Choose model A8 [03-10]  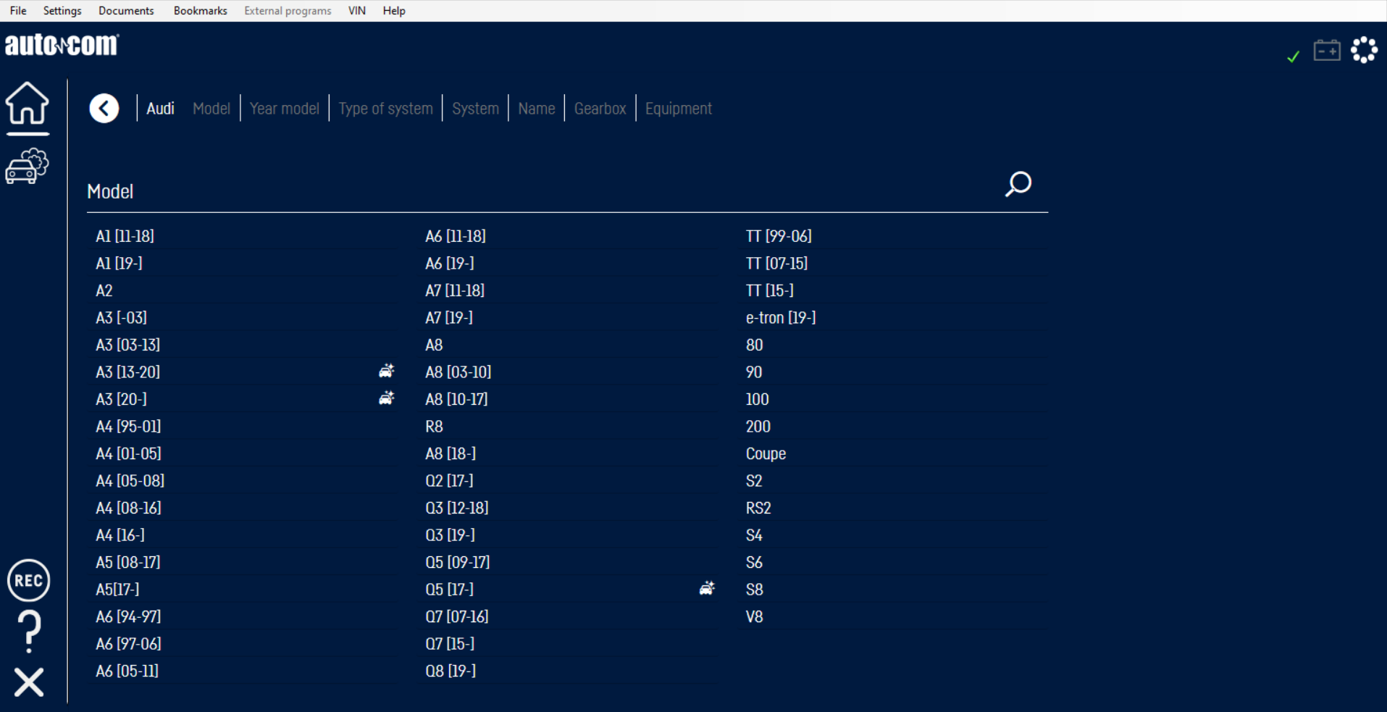click(x=458, y=372)
